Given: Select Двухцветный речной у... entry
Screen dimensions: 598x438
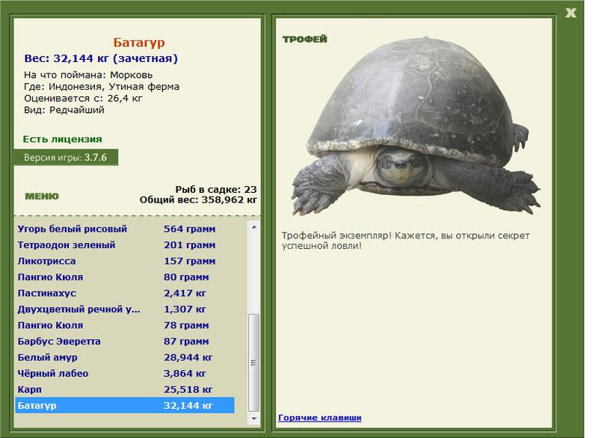Looking at the screenshot, I should pos(125,309).
